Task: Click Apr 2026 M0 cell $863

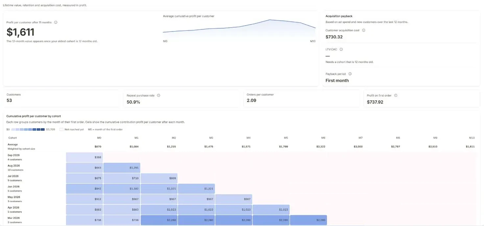Action: (85, 210)
